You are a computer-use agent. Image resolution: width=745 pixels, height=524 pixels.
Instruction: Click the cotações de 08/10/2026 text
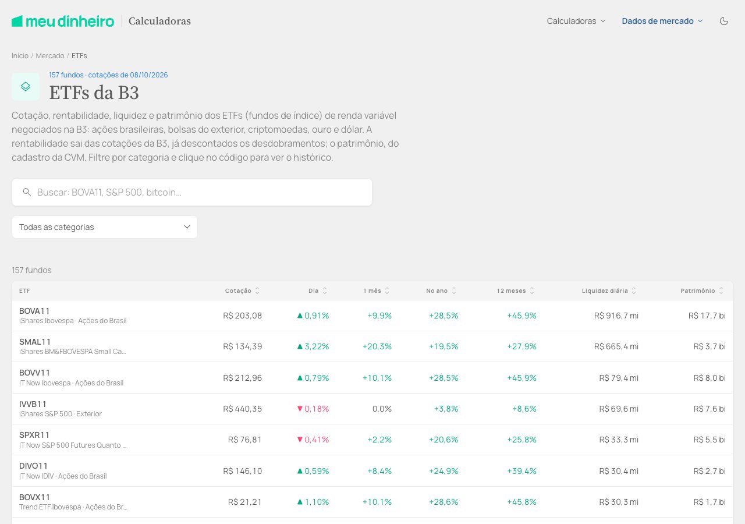(x=128, y=75)
